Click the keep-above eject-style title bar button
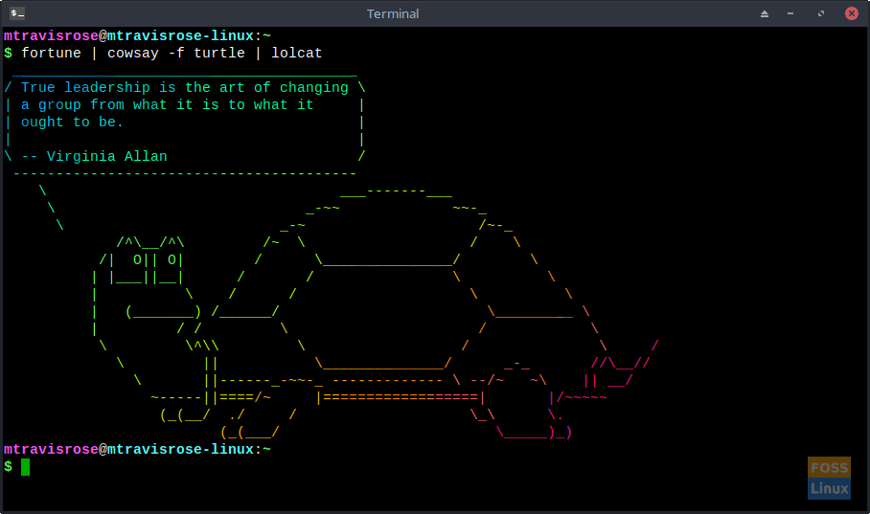Viewport: 870px width, 514px height. point(765,13)
